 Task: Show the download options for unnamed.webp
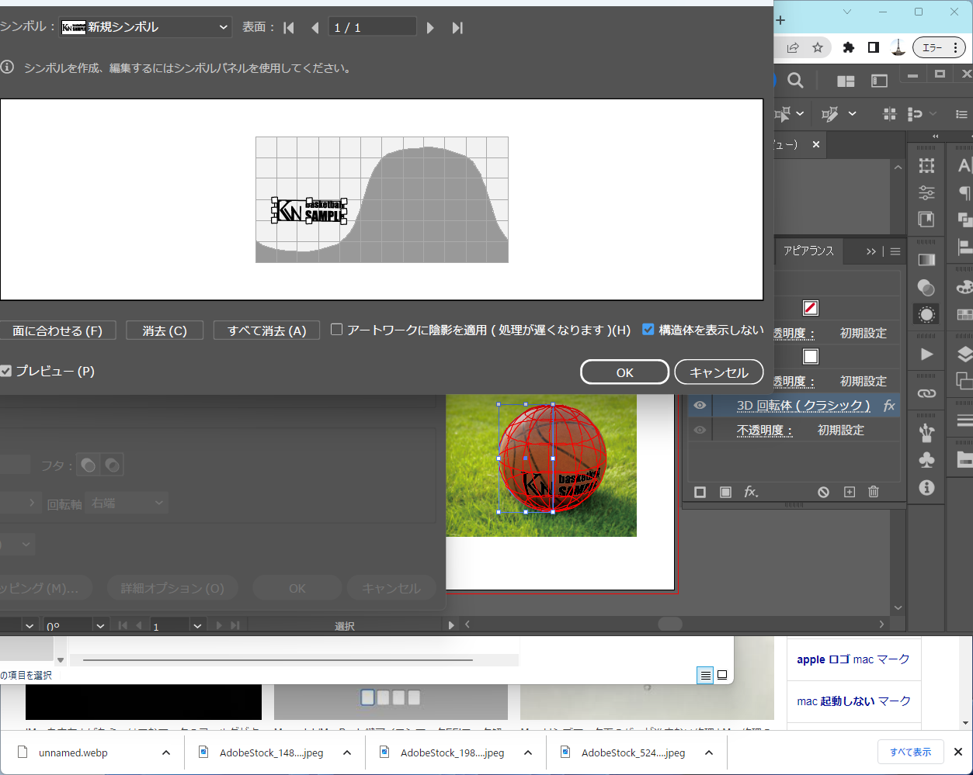(166, 753)
